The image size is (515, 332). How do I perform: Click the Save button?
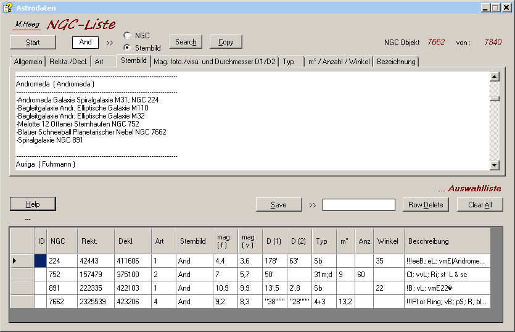pos(279,205)
